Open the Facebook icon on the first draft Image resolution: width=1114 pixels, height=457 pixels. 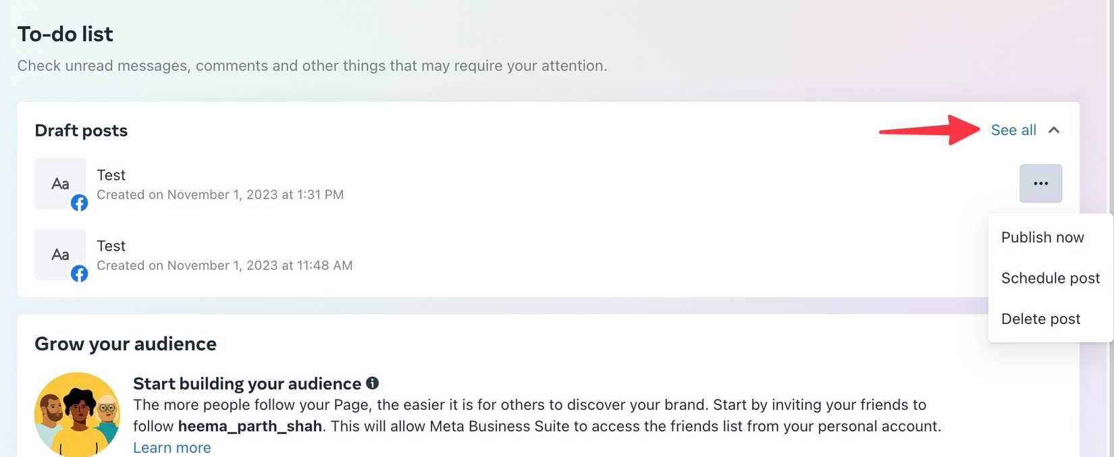click(x=79, y=202)
